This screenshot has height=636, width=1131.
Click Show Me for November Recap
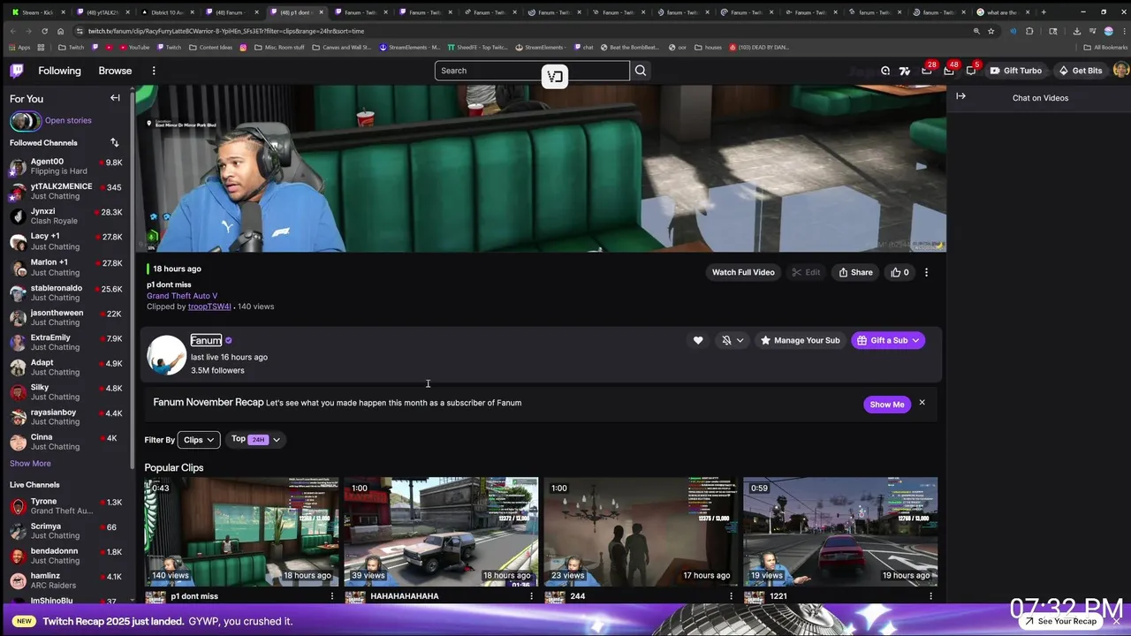click(x=887, y=405)
